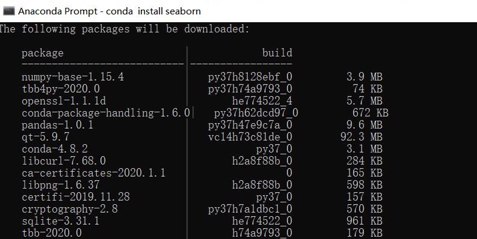Select the tbb4py-2020.0 package entry
Image resolution: width=477 pixels, height=239 pixels.
pyautogui.click(x=61, y=89)
